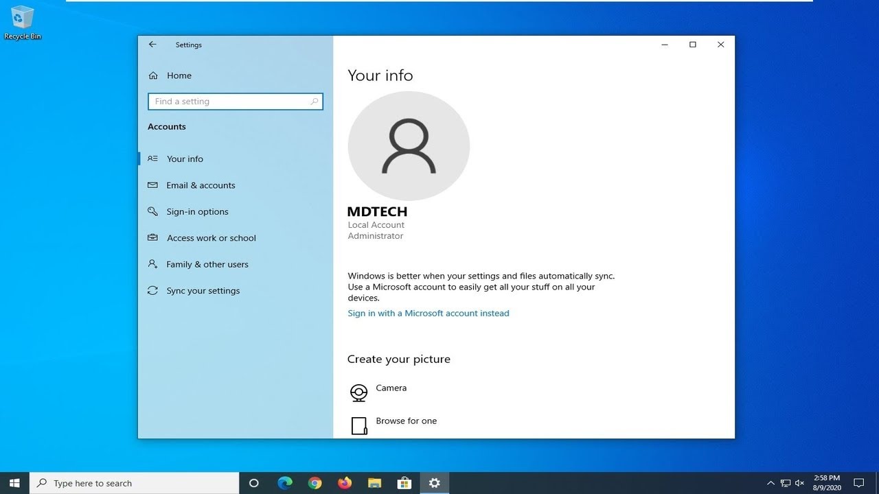Open File Explorer from the taskbar

374,483
